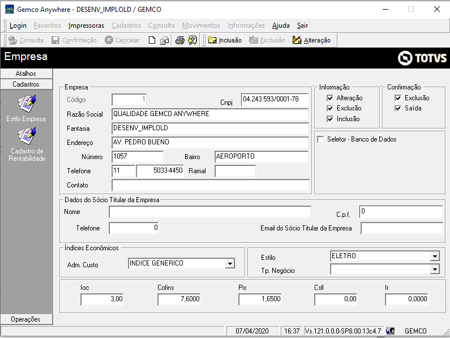450x338 pixels.
Task: Open the Estilo Empresa shortcut icon
Action: (x=27, y=104)
